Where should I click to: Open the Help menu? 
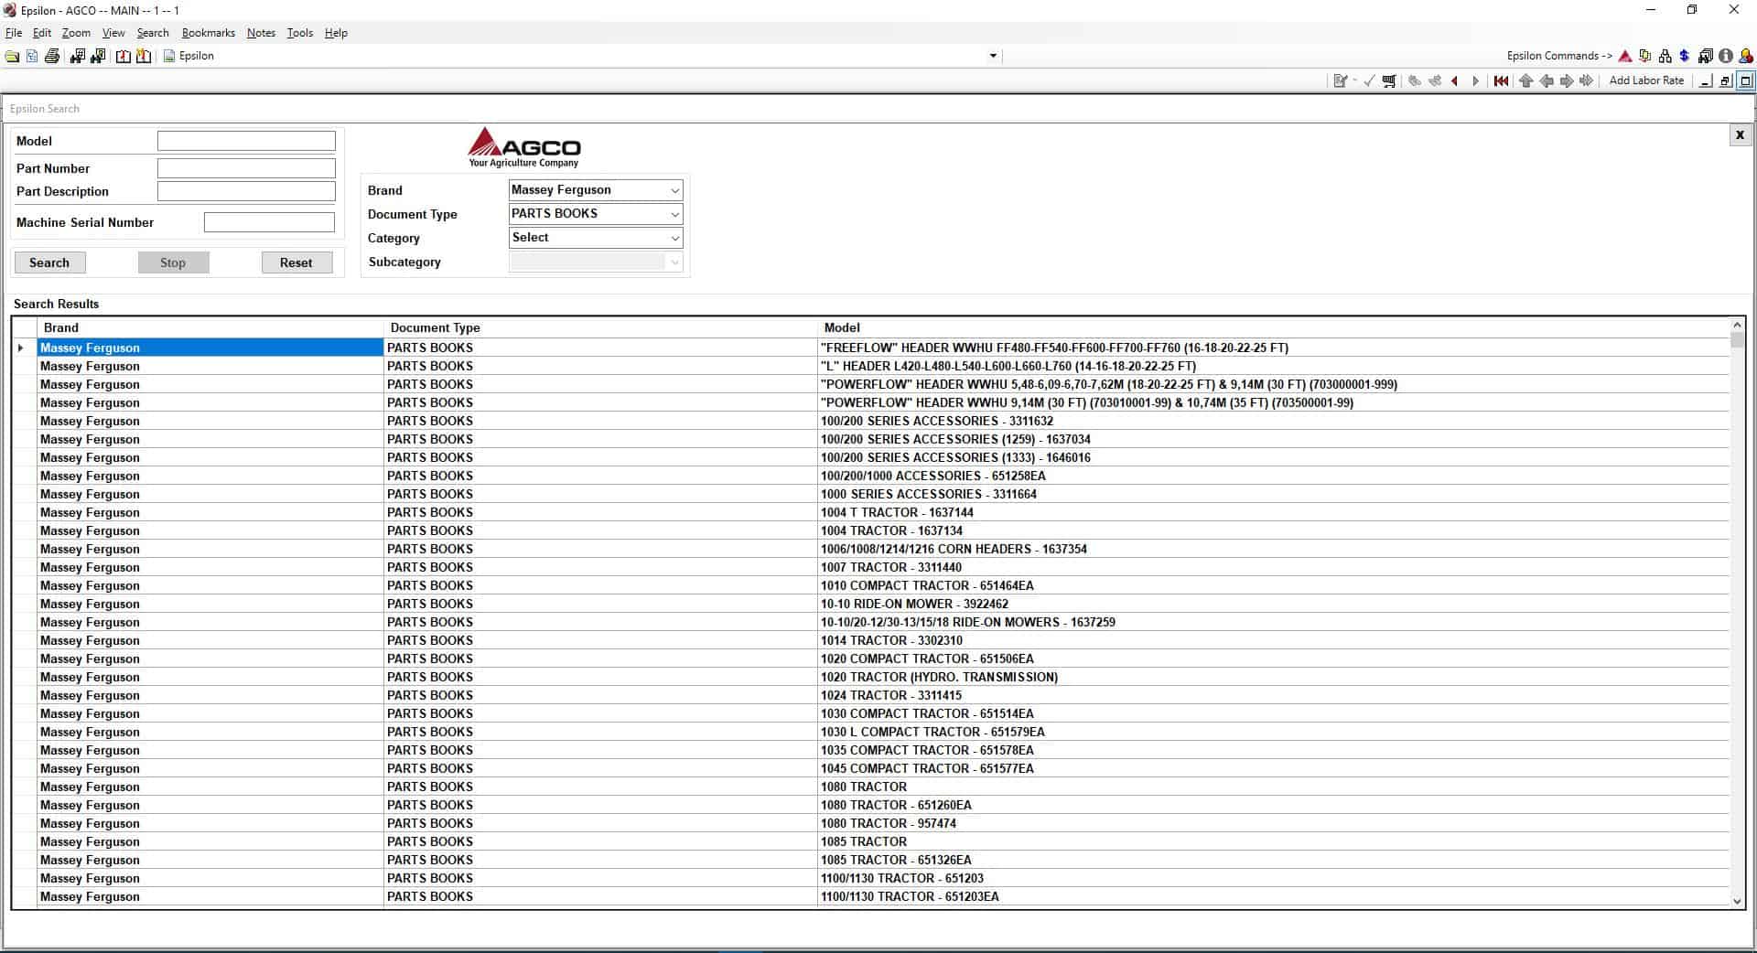tap(336, 33)
